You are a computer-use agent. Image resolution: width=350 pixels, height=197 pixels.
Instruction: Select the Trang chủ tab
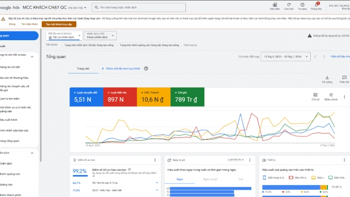coord(83,68)
